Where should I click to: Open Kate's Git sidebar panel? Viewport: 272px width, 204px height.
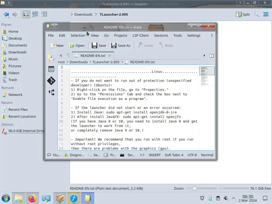click(51, 81)
